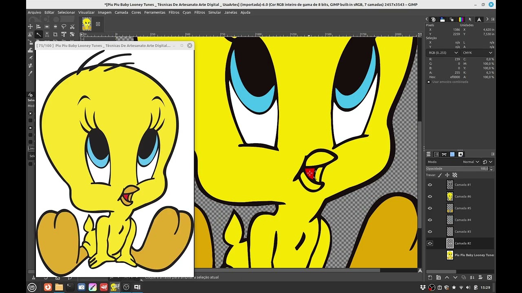The image size is (522, 293).
Task: Merge layer down icon
Action: coord(472,278)
